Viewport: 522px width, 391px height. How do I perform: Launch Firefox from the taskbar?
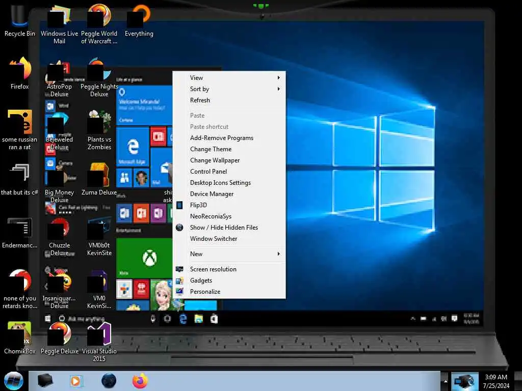click(x=140, y=381)
